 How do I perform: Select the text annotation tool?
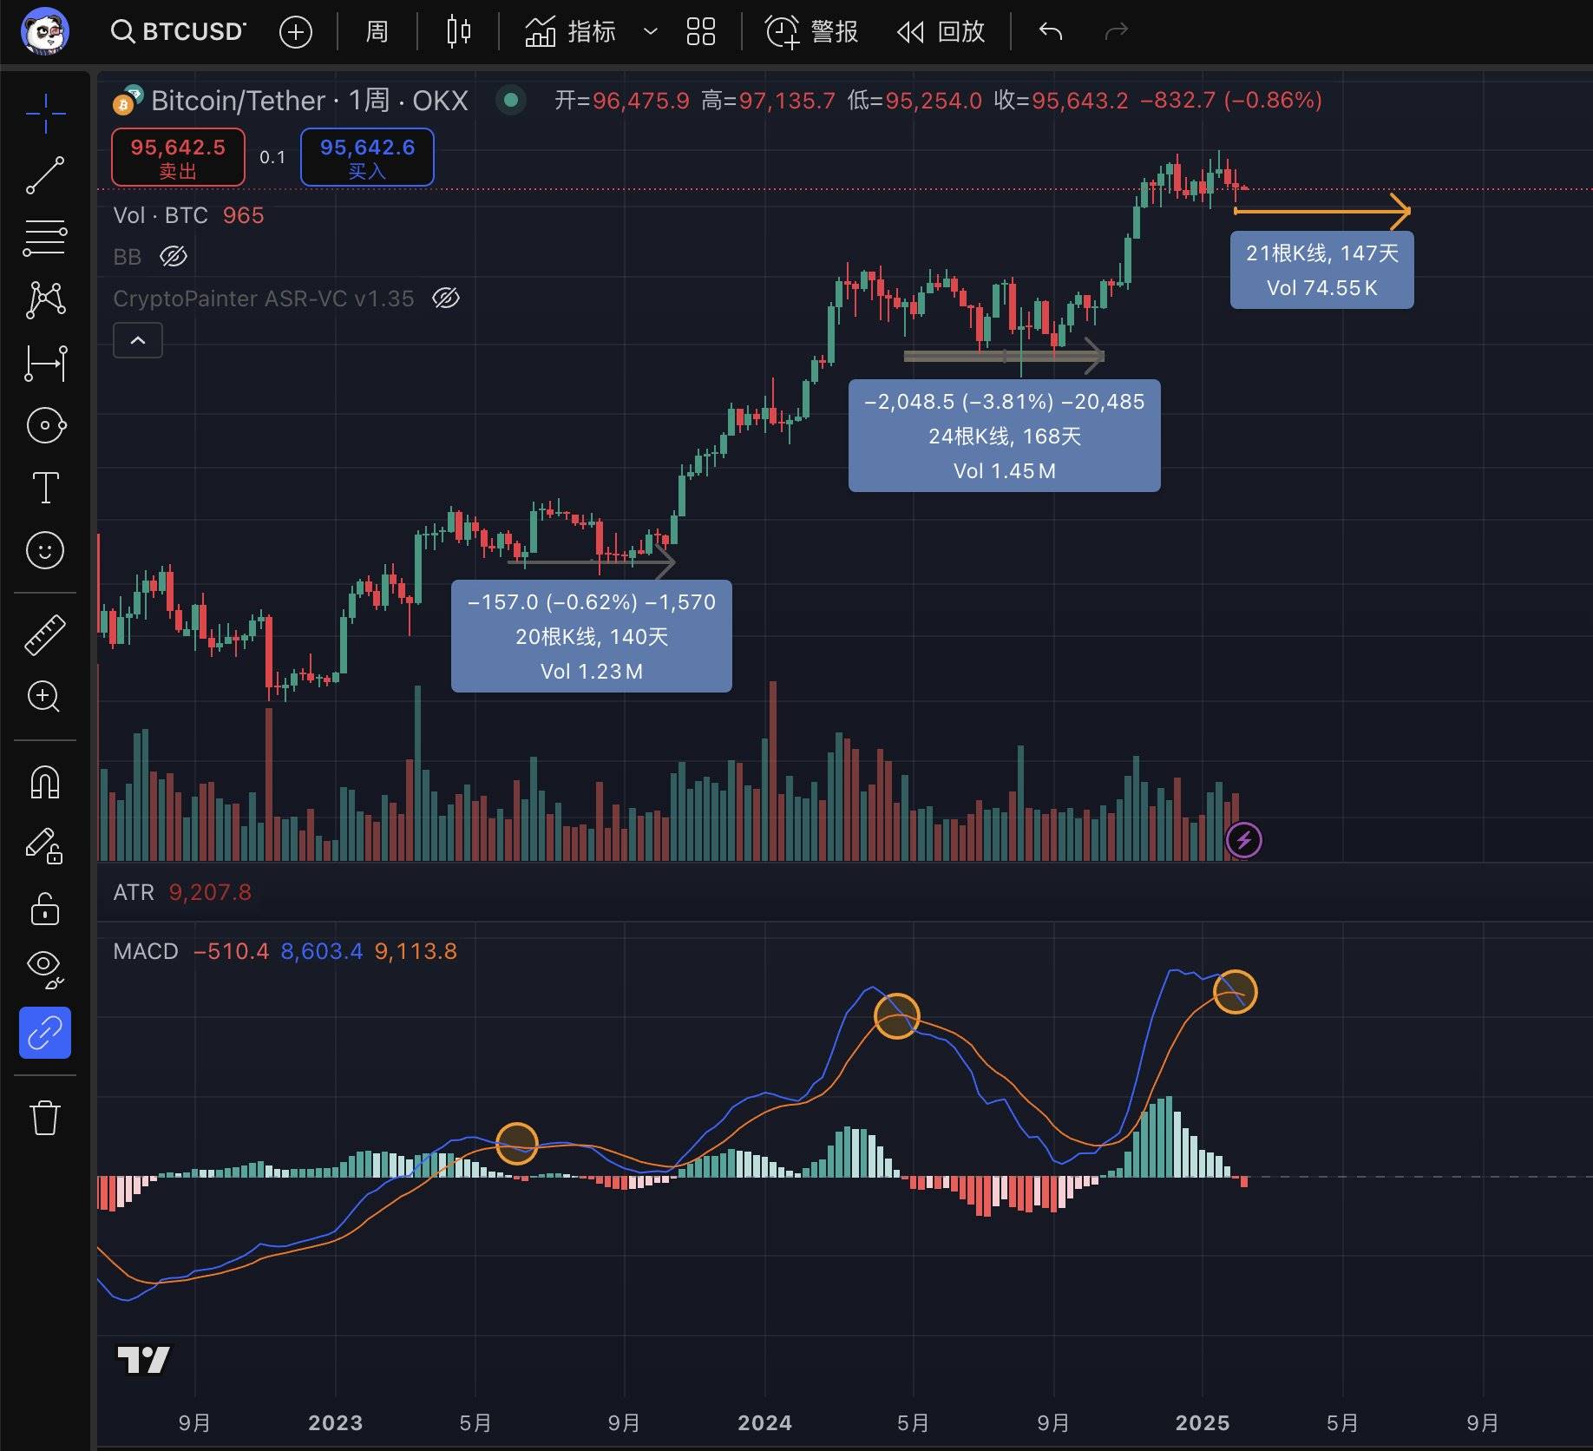click(x=45, y=488)
